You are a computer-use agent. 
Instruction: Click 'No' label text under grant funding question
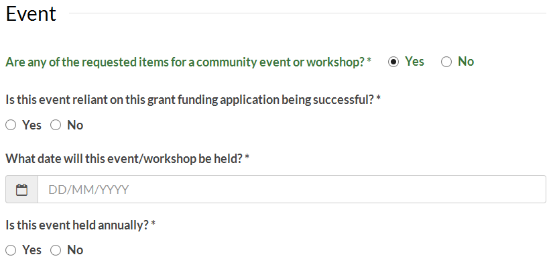coord(75,125)
